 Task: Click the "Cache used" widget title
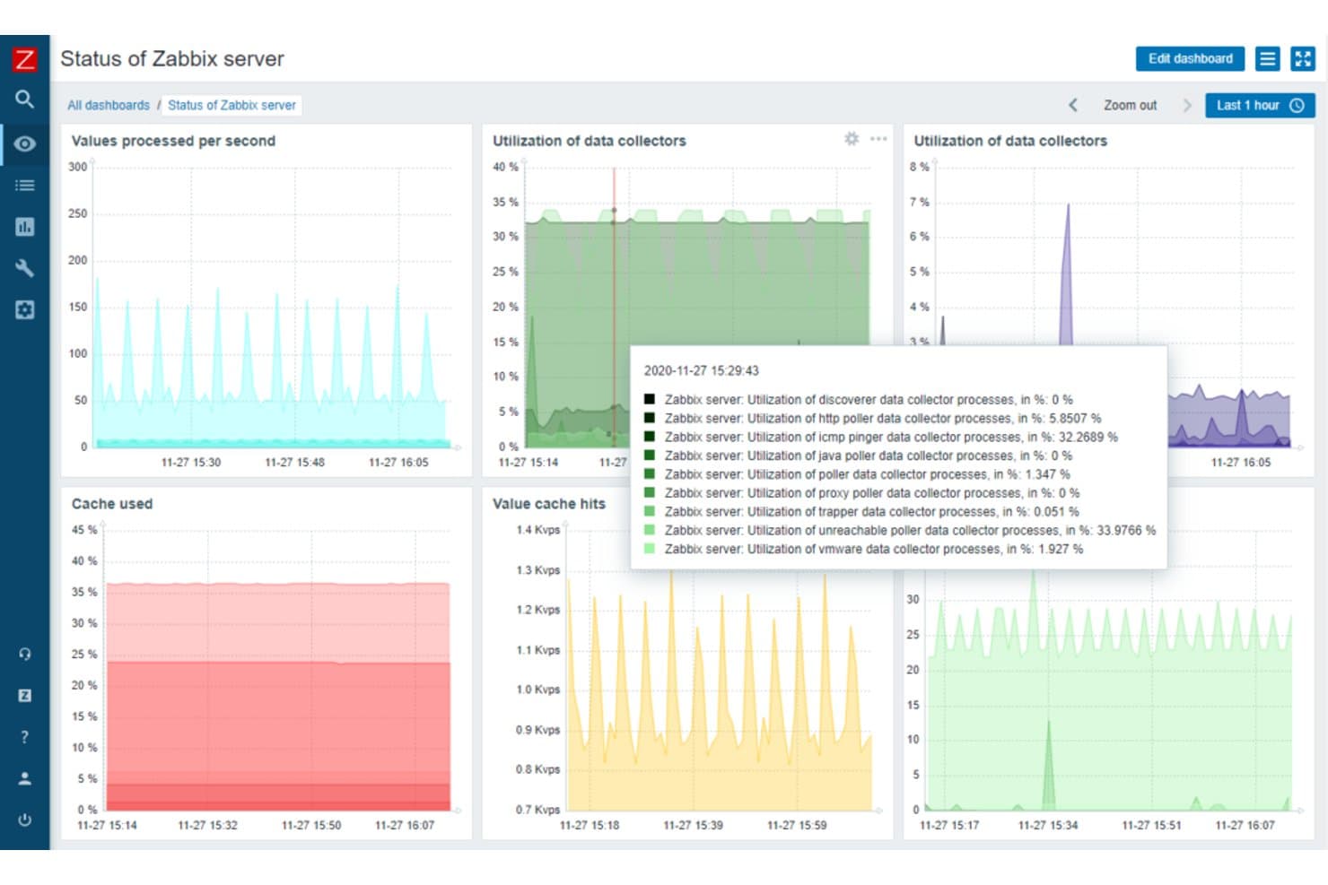pos(112,504)
